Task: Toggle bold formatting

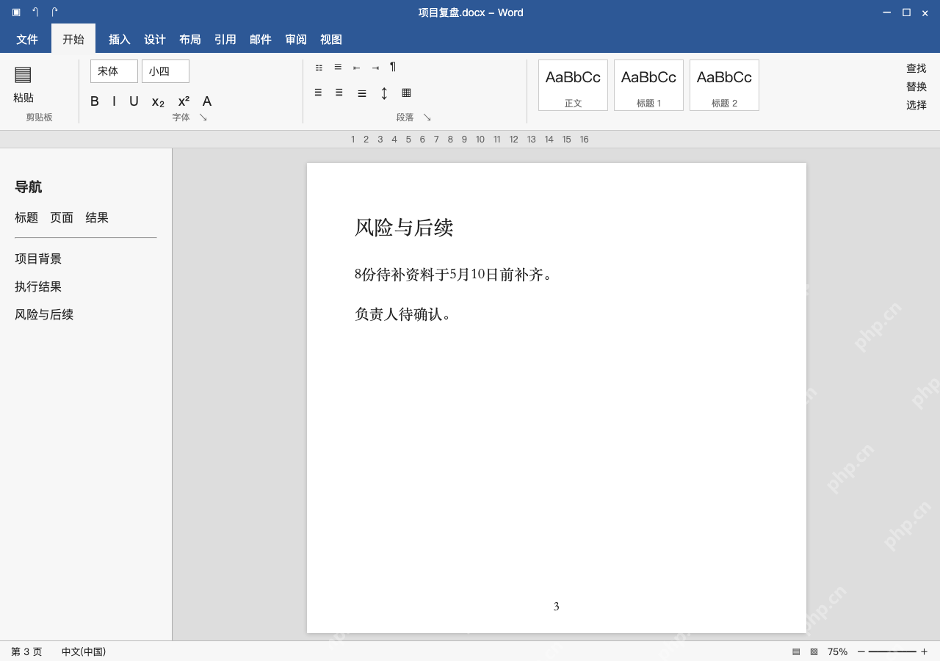Action: tap(95, 101)
